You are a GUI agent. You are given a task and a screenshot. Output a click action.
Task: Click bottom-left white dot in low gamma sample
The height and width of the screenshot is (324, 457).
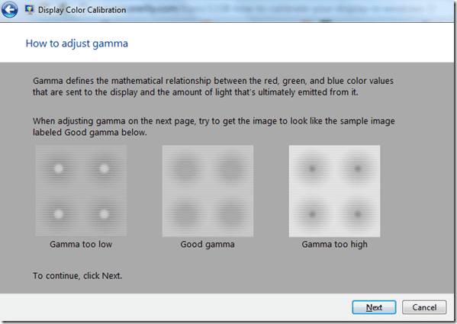click(58, 214)
